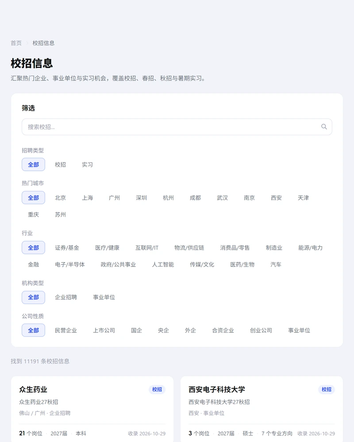Choose 苏州 city filter
The image size is (354, 442).
tap(60, 215)
